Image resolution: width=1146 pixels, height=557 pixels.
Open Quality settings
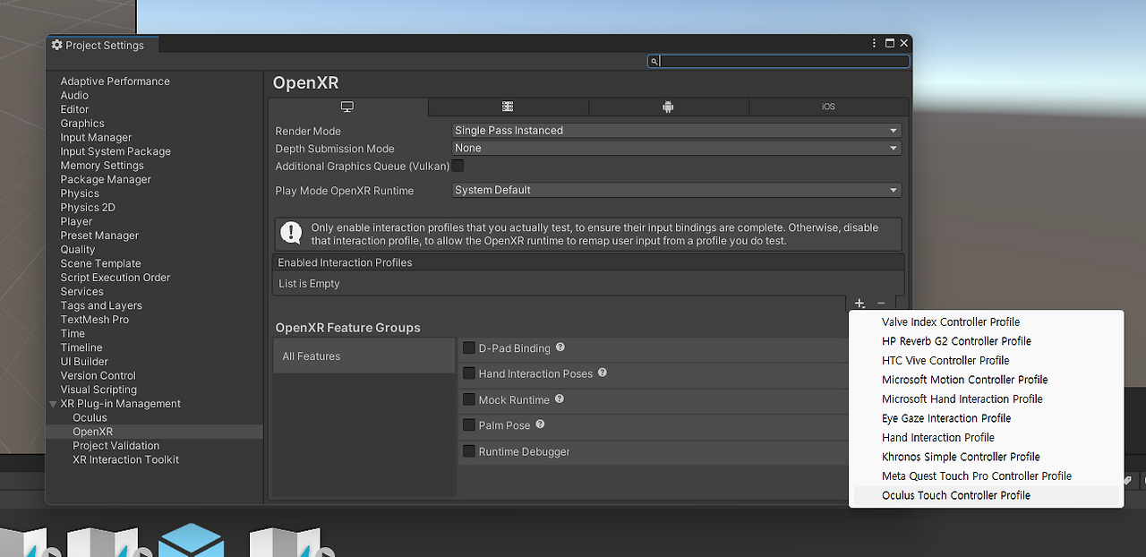(78, 250)
